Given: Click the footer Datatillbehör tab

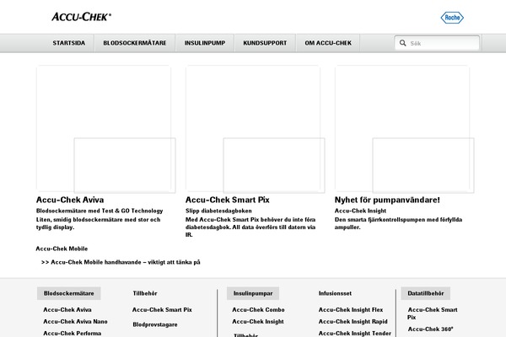Looking at the screenshot, I should pyautogui.click(x=426, y=293).
